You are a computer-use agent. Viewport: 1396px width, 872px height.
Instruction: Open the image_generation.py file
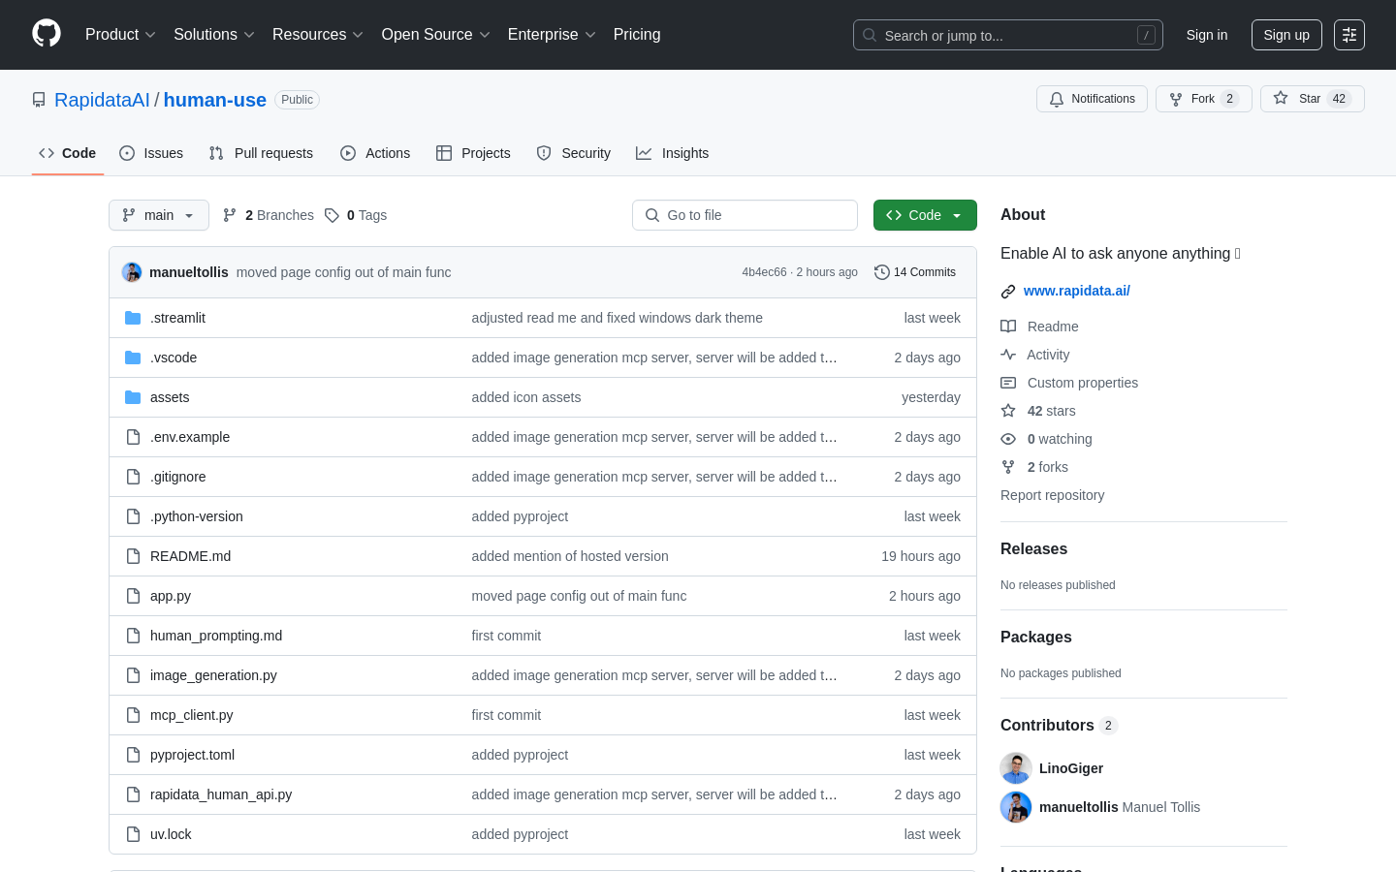click(213, 675)
